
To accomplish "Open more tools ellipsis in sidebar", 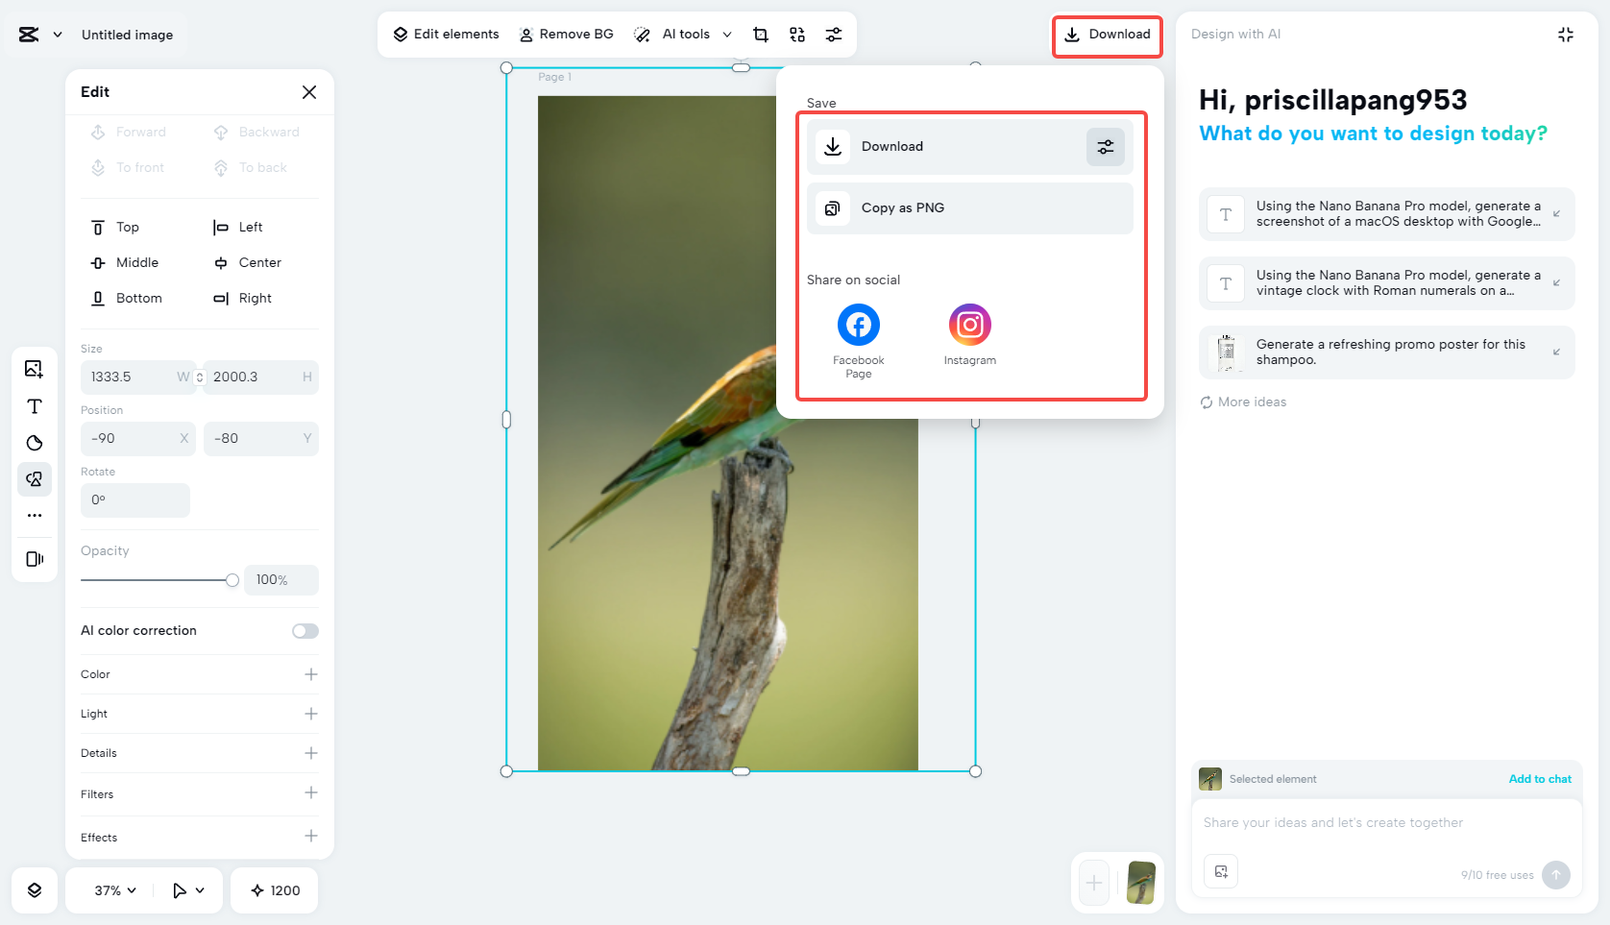I will (35, 516).
